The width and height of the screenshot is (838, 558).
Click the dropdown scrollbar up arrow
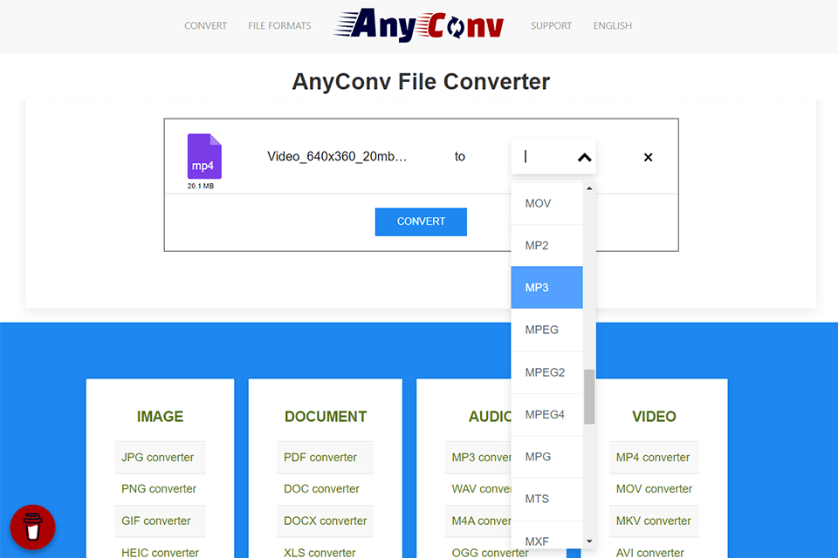click(589, 188)
